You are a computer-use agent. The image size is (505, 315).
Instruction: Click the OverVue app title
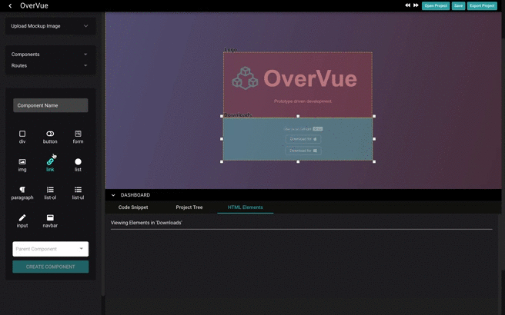(x=34, y=6)
